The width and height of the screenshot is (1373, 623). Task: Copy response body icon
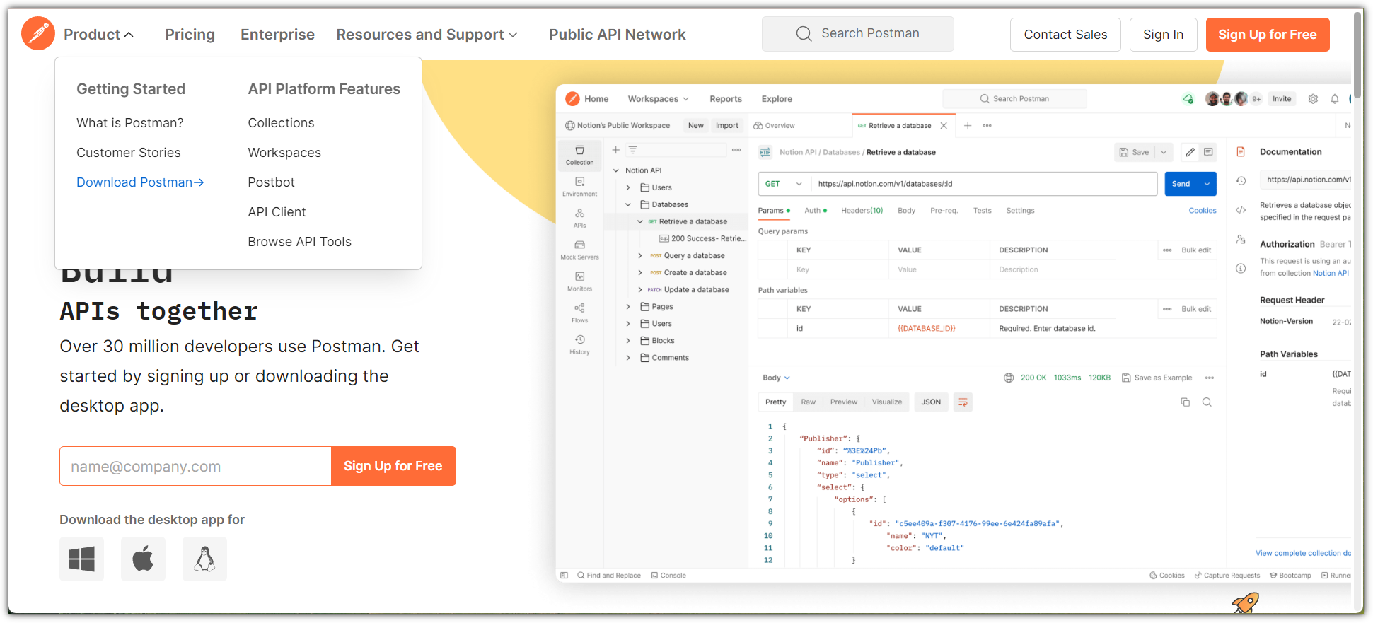point(1186,402)
